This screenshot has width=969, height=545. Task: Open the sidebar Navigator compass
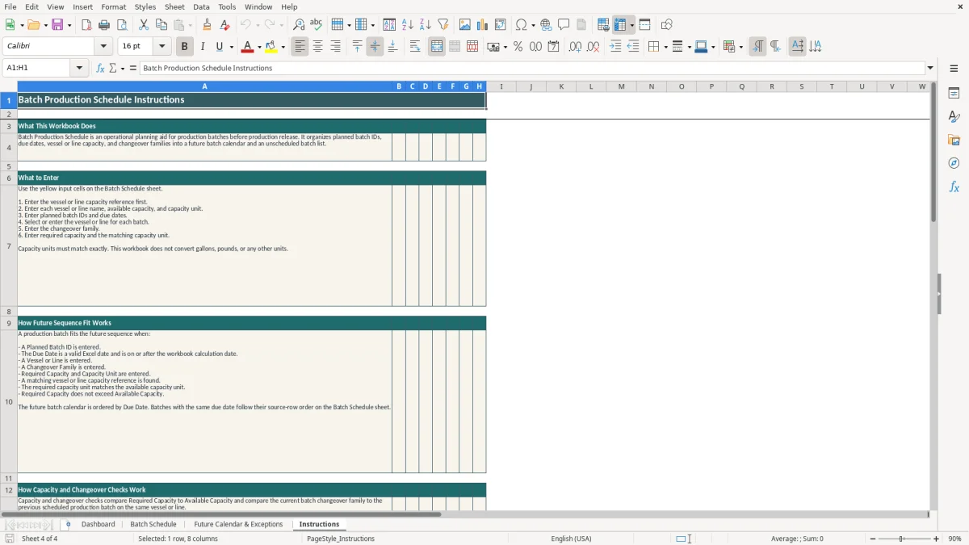coord(954,163)
